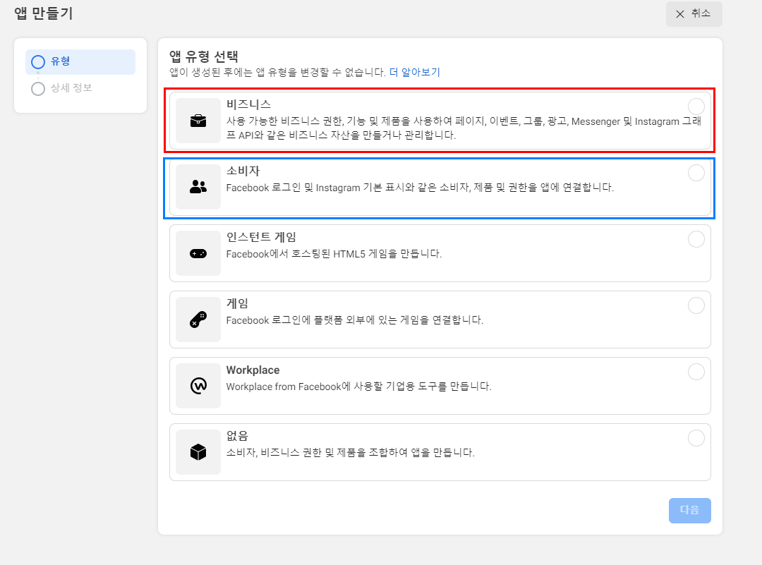Click the people icon for 소비자
Image resolution: width=762 pixels, height=565 pixels.
(198, 186)
